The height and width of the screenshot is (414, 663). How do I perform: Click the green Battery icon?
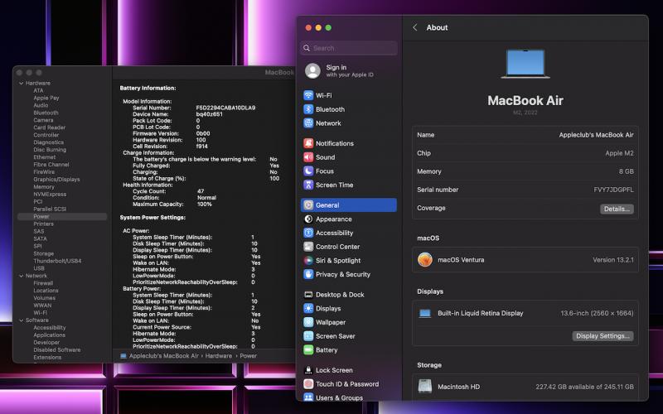[308, 349]
